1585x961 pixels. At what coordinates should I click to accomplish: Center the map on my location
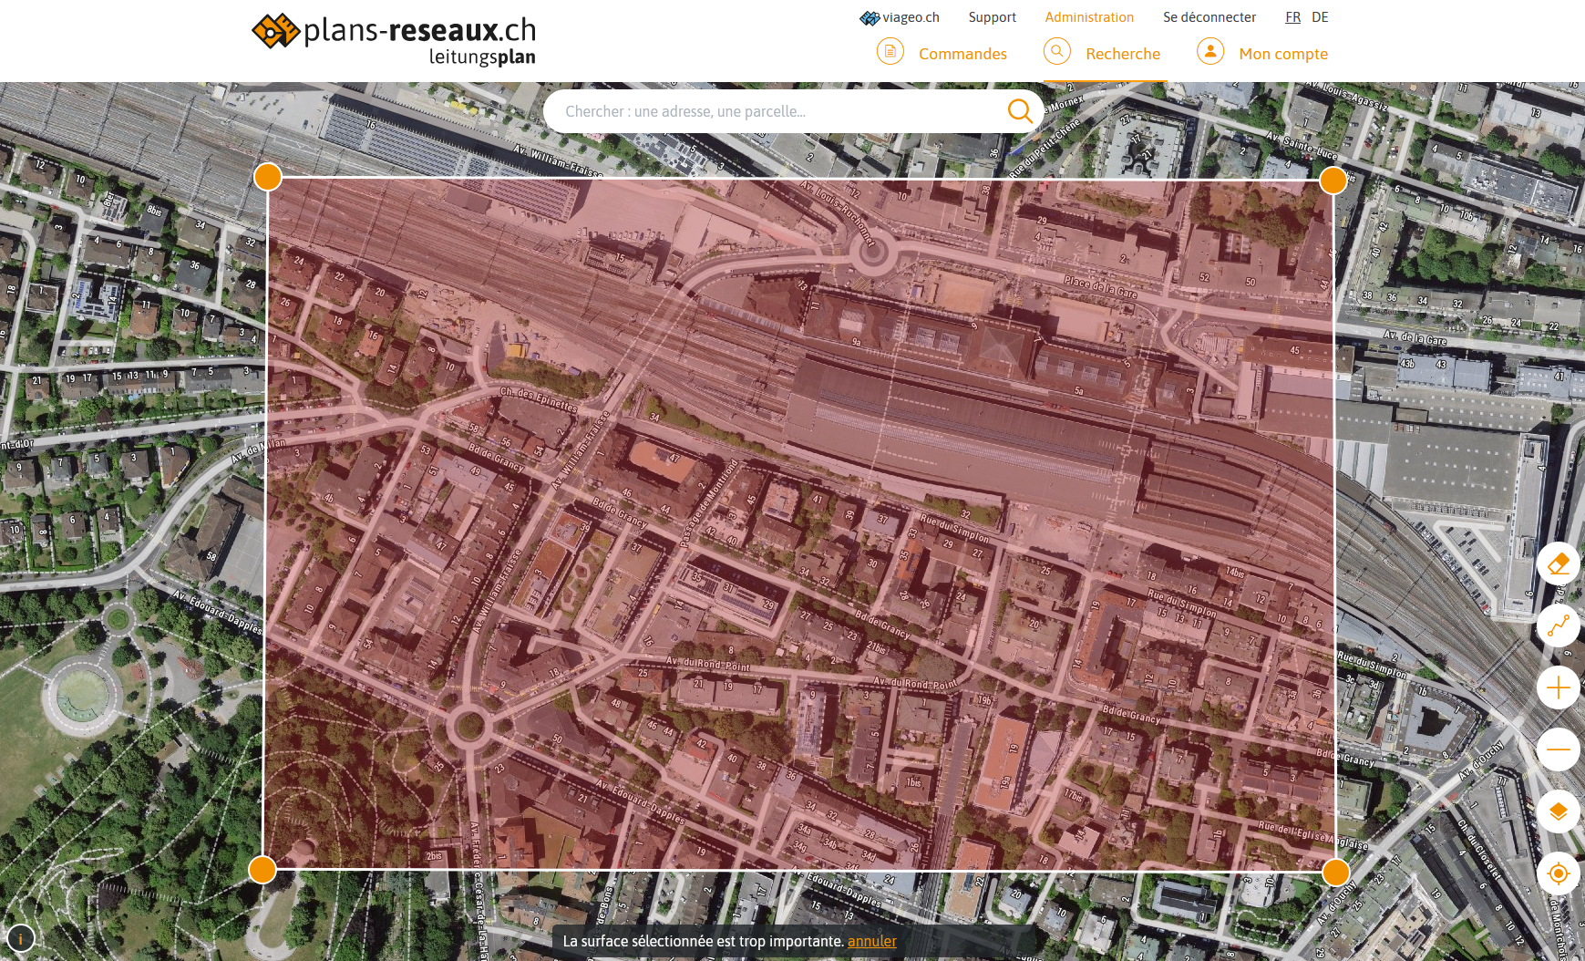[x=1558, y=873]
